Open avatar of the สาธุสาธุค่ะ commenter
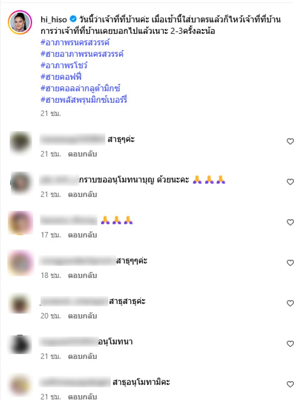The height and width of the screenshot is (400, 294). pyautogui.click(x=20, y=303)
